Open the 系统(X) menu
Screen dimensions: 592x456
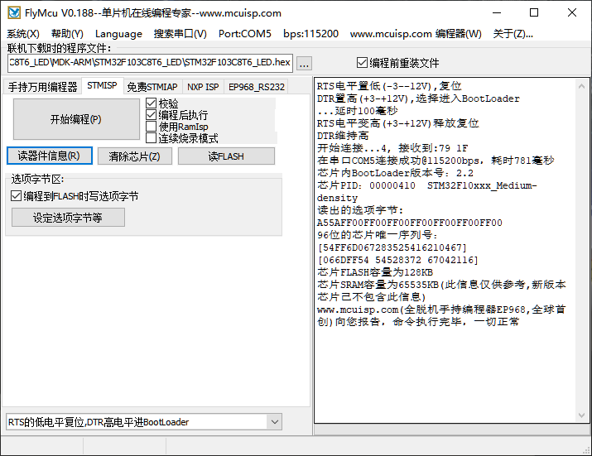[x=23, y=34]
